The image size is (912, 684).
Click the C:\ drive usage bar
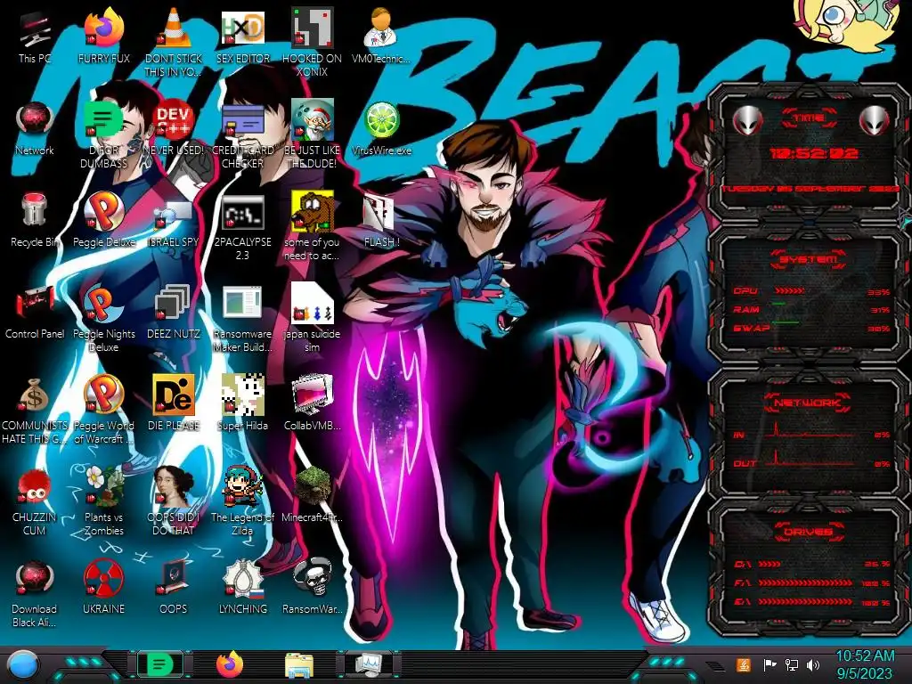(769, 564)
